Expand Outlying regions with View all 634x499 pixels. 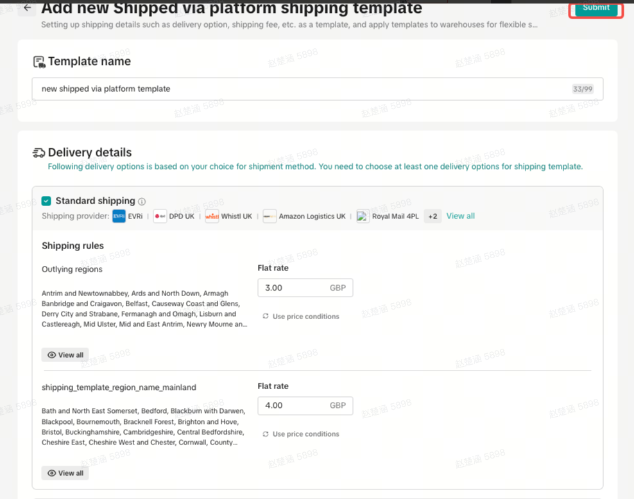[x=65, y=355]
